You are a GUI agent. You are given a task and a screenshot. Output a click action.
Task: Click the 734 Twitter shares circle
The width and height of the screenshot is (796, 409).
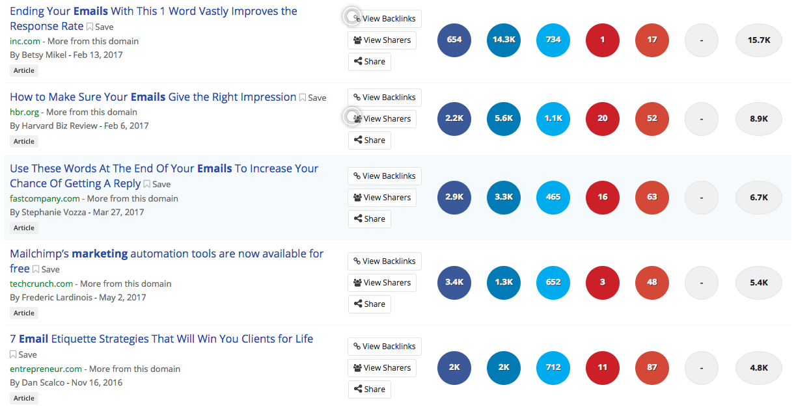click(x=553, y=40)
